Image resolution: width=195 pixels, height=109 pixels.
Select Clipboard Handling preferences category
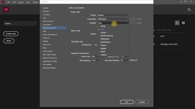click(49, 68)
